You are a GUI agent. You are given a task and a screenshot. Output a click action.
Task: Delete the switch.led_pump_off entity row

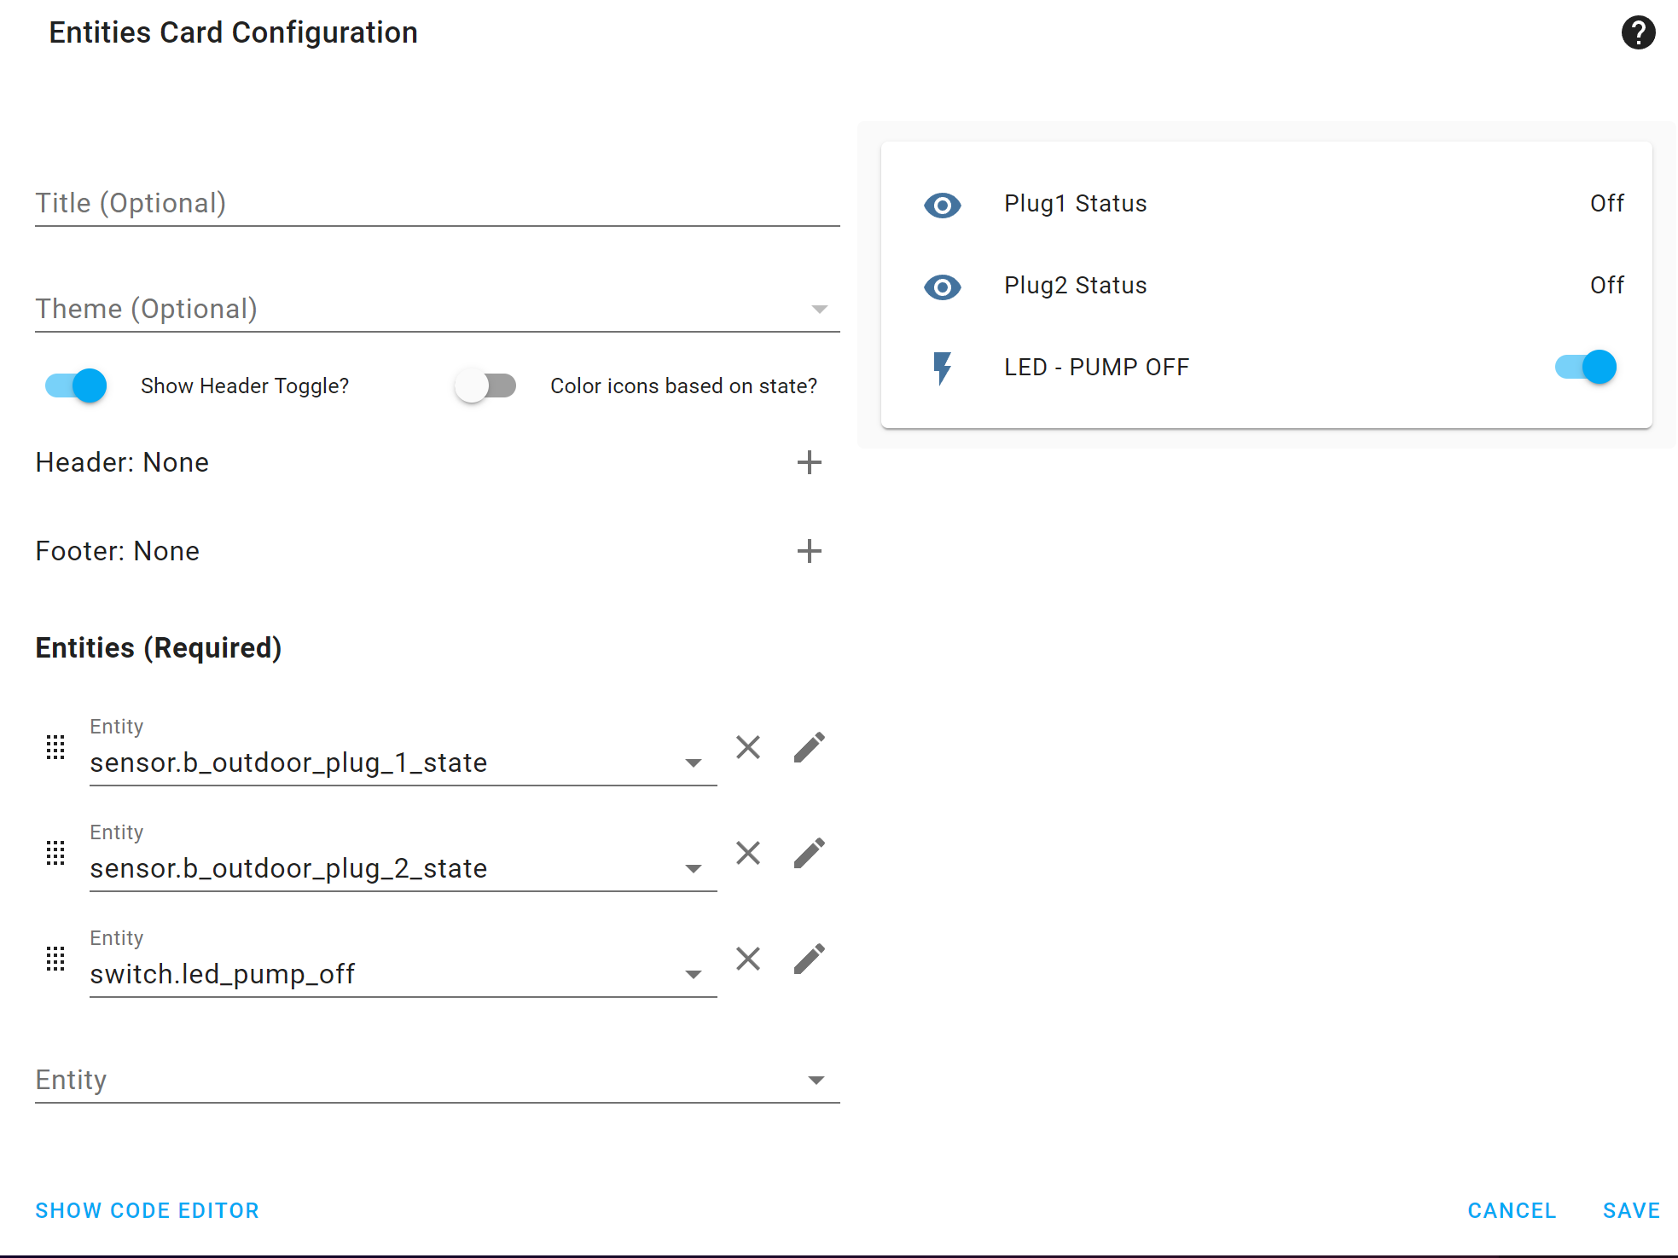[748, 959]
